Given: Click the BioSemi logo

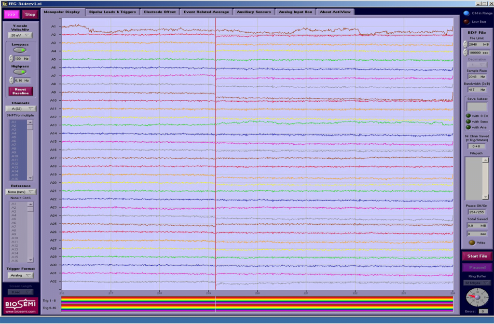Looking at the screenshot, I should click(x=21, y=305).
